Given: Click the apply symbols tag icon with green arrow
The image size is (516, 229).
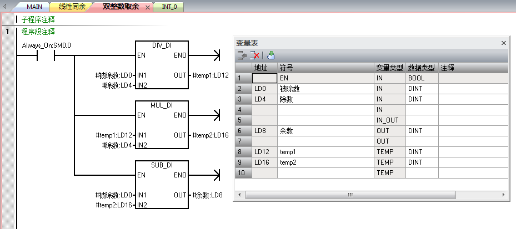Looking at the screenshot, I should tap(271, 55).
